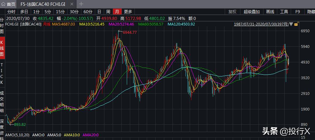Image resolution: width=315 pixels, height=140 pixels.
Task: Click the low price 4801.02
Action: click(x=157, y=18)
